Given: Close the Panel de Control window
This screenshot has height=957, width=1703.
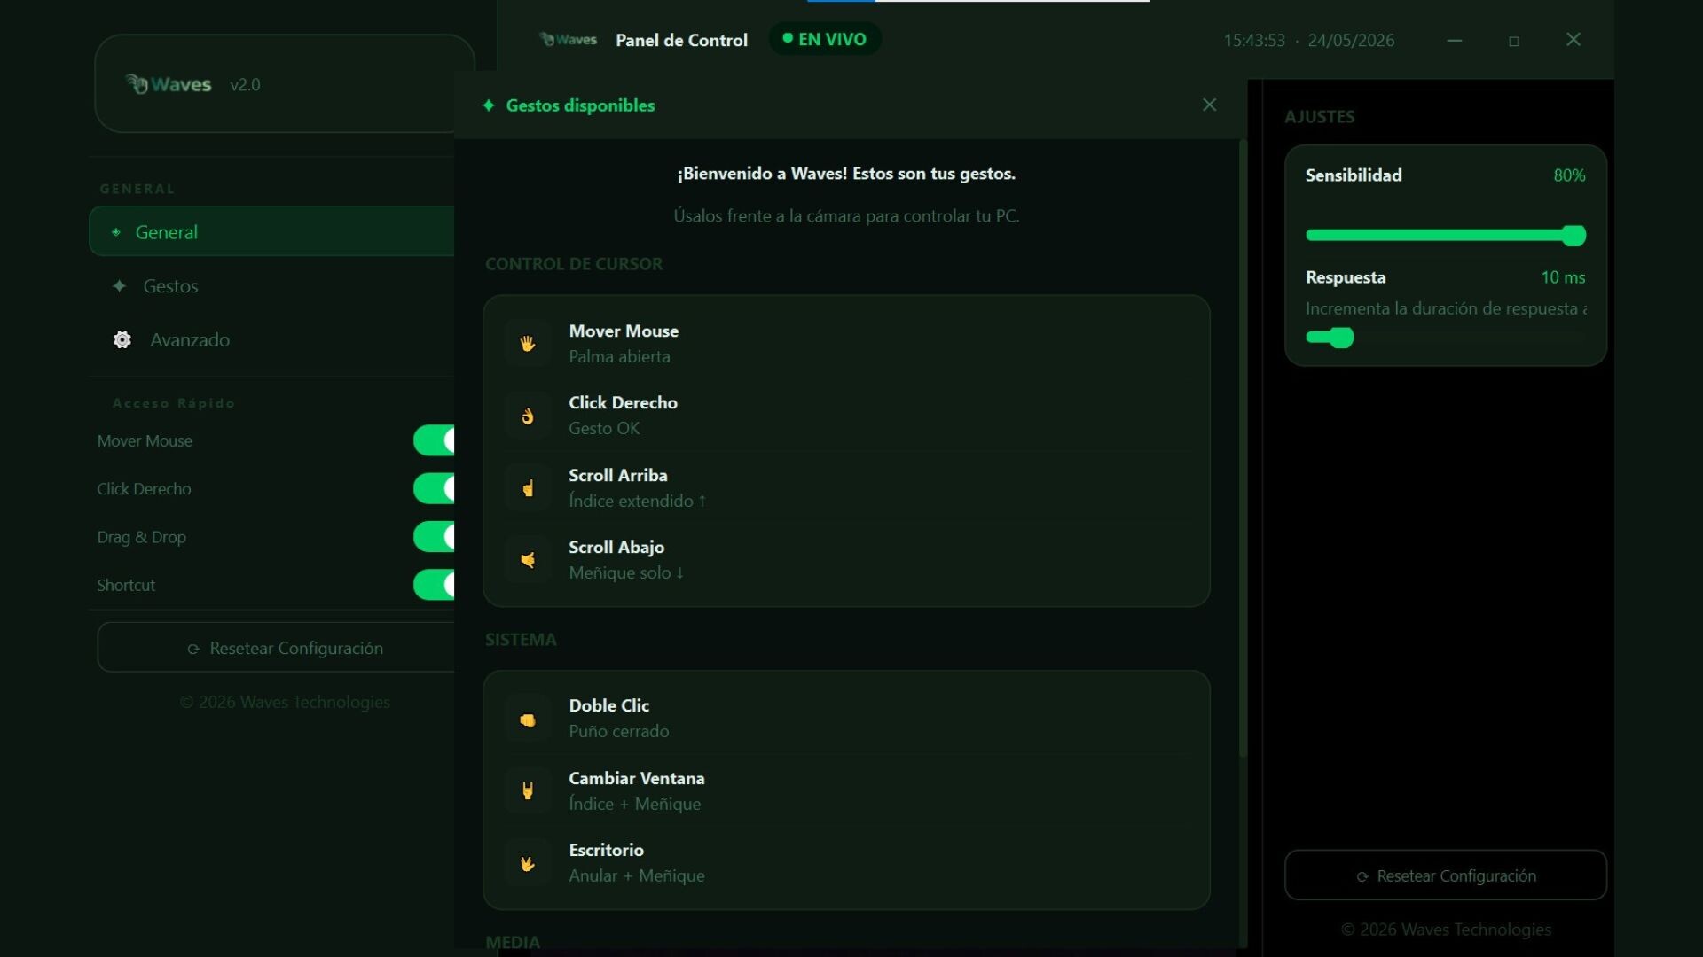Looking at the screenshot, I should (x=1574, y=40).
